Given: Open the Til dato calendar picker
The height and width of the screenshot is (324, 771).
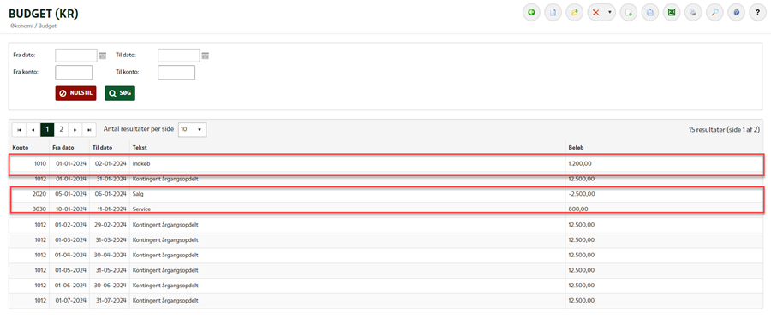Looking at the screenshot, I should (x=206, y=56).
